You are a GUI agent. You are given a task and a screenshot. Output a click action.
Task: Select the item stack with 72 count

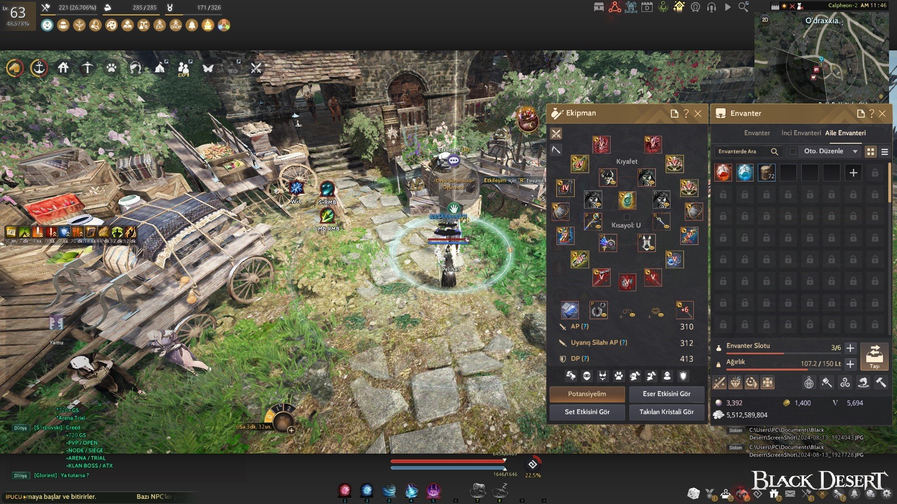pos(766,173)
